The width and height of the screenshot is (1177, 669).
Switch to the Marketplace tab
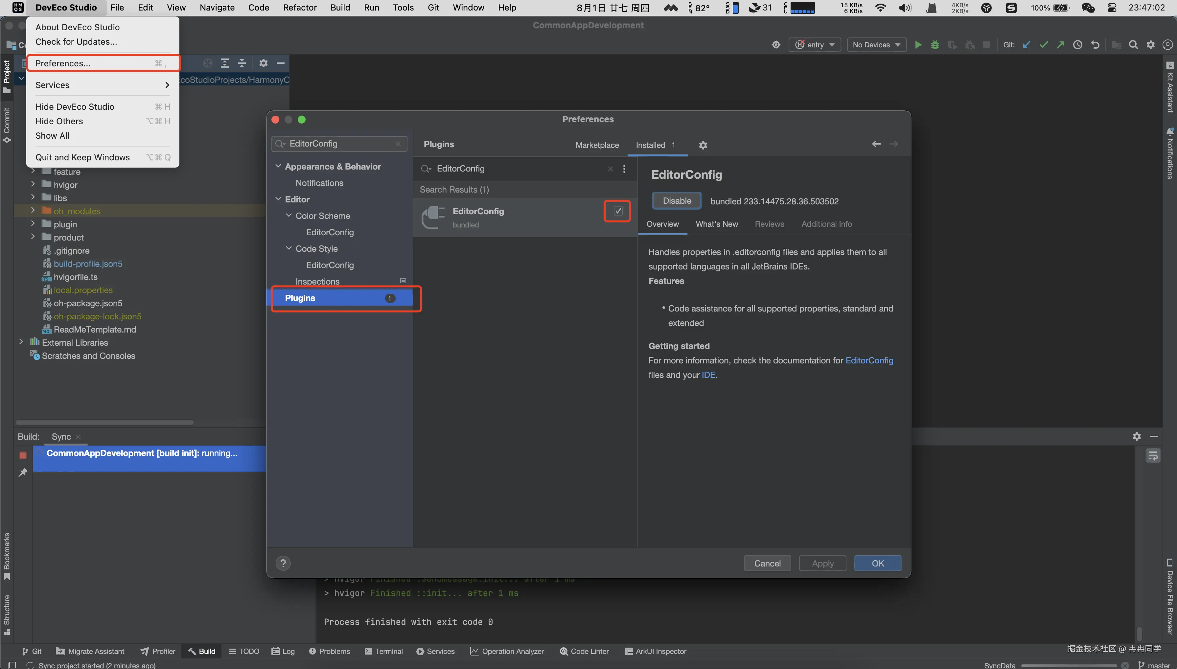point(597,145)
